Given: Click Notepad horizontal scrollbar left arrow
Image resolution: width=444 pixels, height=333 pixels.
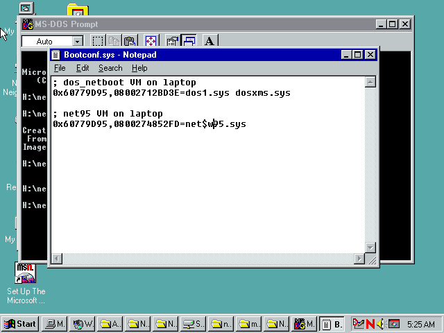Looking at the screenshot, I should pos(57,258).
